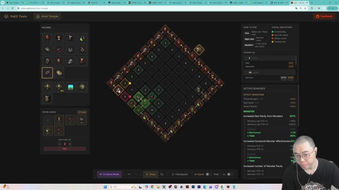Viewport: 339px width, 190px height.
Task: Click the Feedback button
Action: tap(324, 16)
